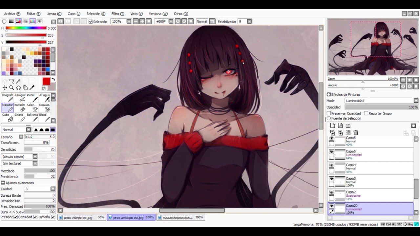Open the layer Mode Luminosidad dropdown

(416, 101)
